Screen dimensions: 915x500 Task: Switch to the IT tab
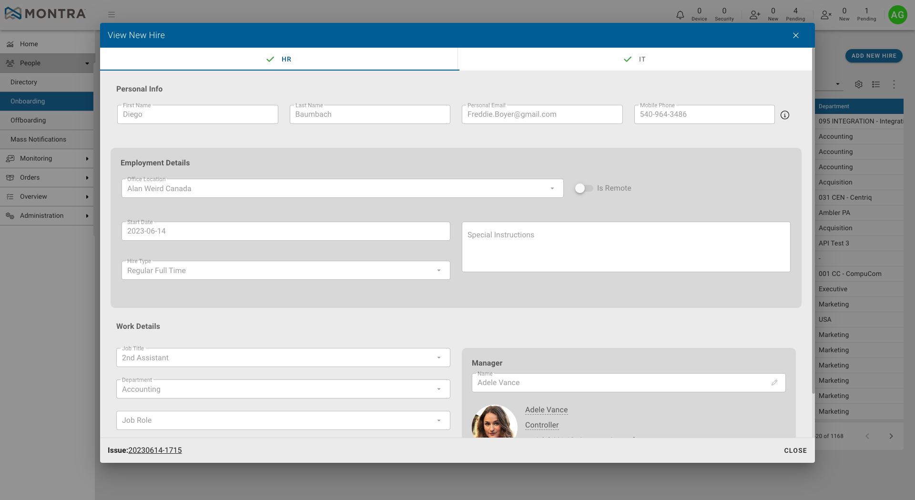635,59
